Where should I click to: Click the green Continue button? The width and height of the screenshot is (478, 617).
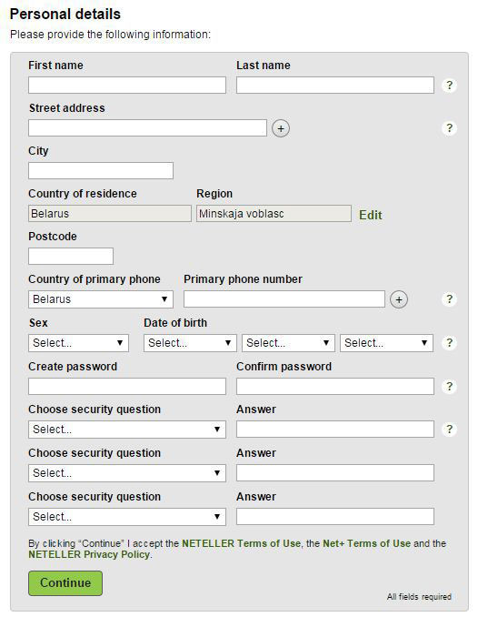coord(65,583)
